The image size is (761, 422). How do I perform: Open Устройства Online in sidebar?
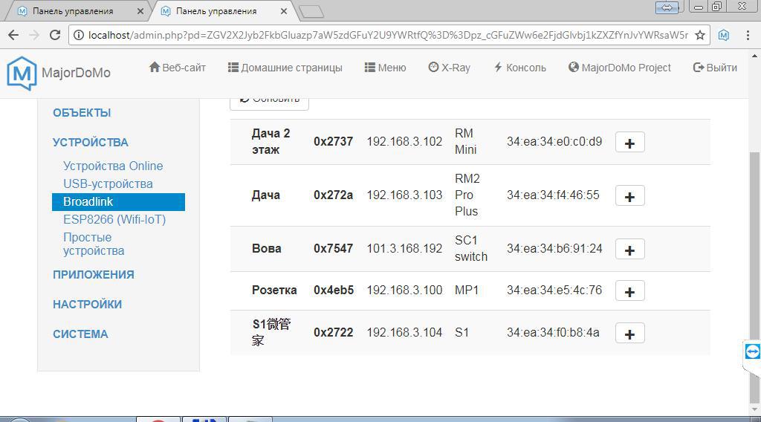coord(113,166)
